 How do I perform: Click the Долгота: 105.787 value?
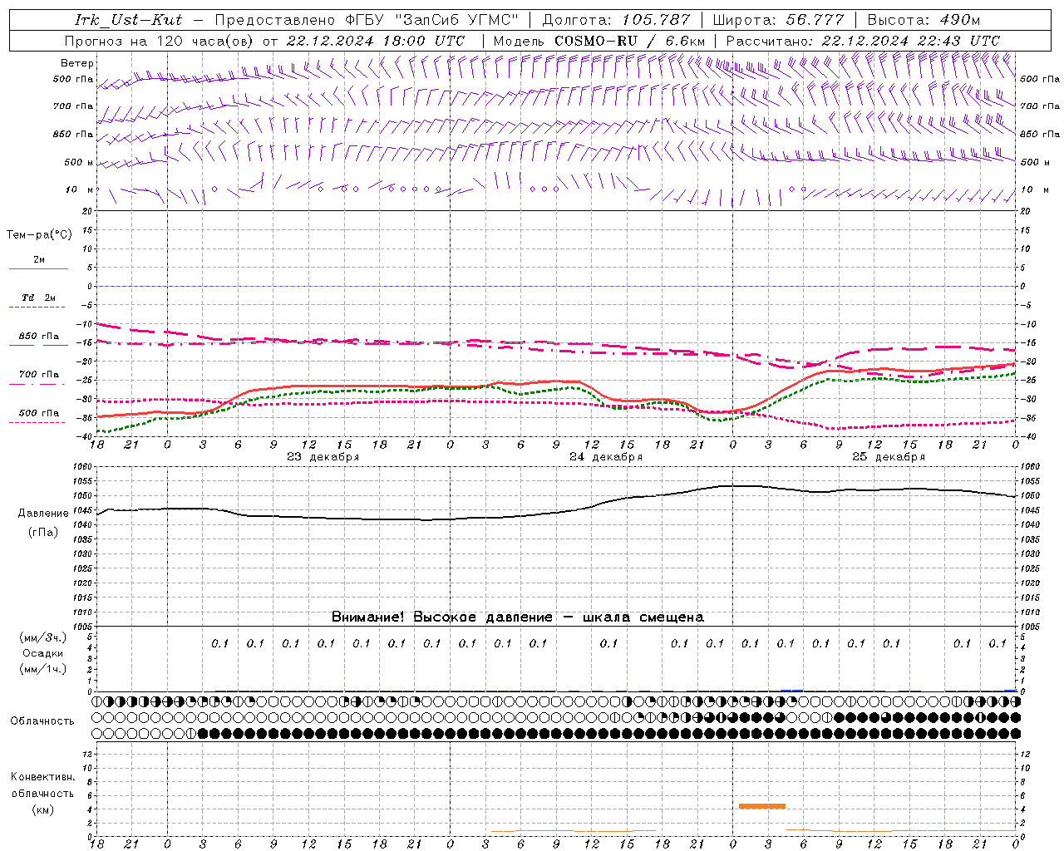(616, 20)
